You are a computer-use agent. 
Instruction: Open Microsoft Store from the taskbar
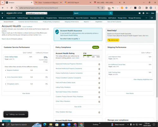tap(57, 124)
